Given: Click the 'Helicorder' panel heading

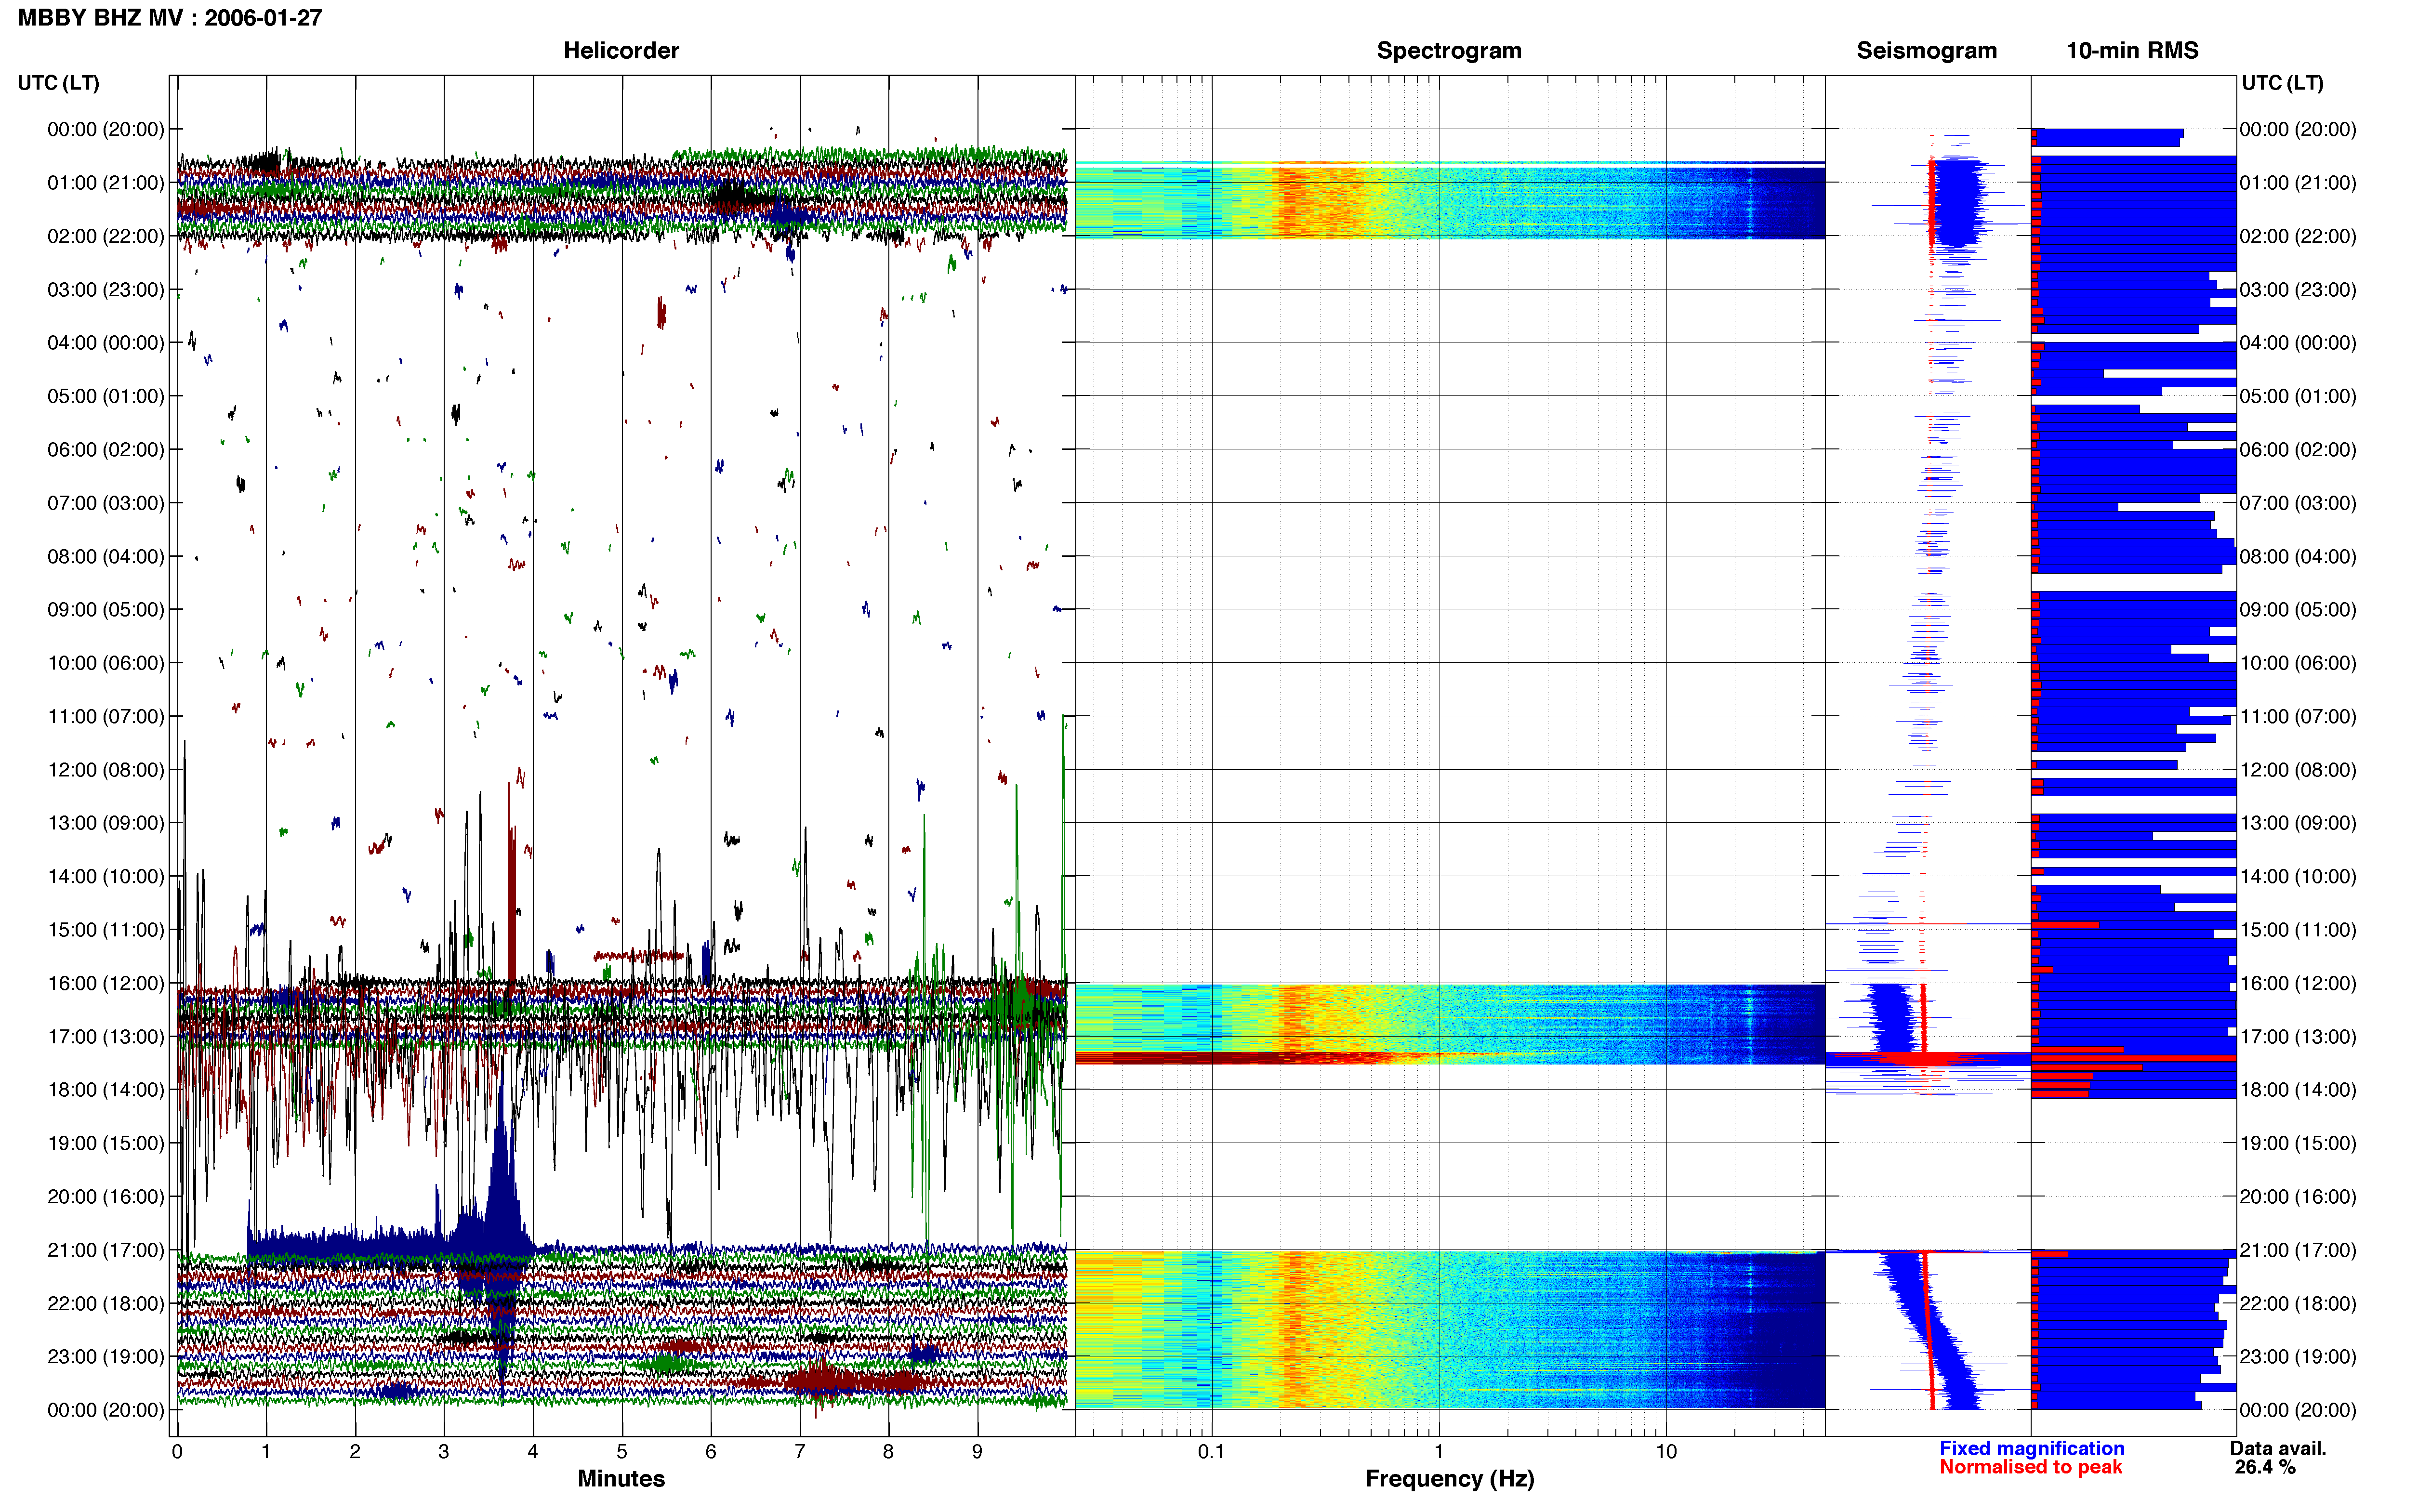Looking at the screenshot, I should point(621,50).
